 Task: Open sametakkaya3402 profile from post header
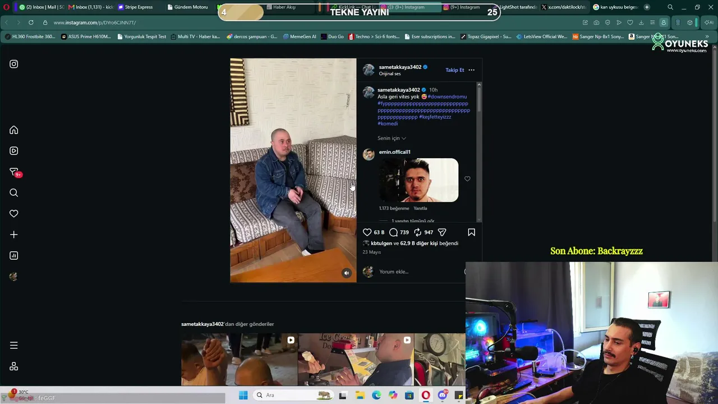point(400,67)
